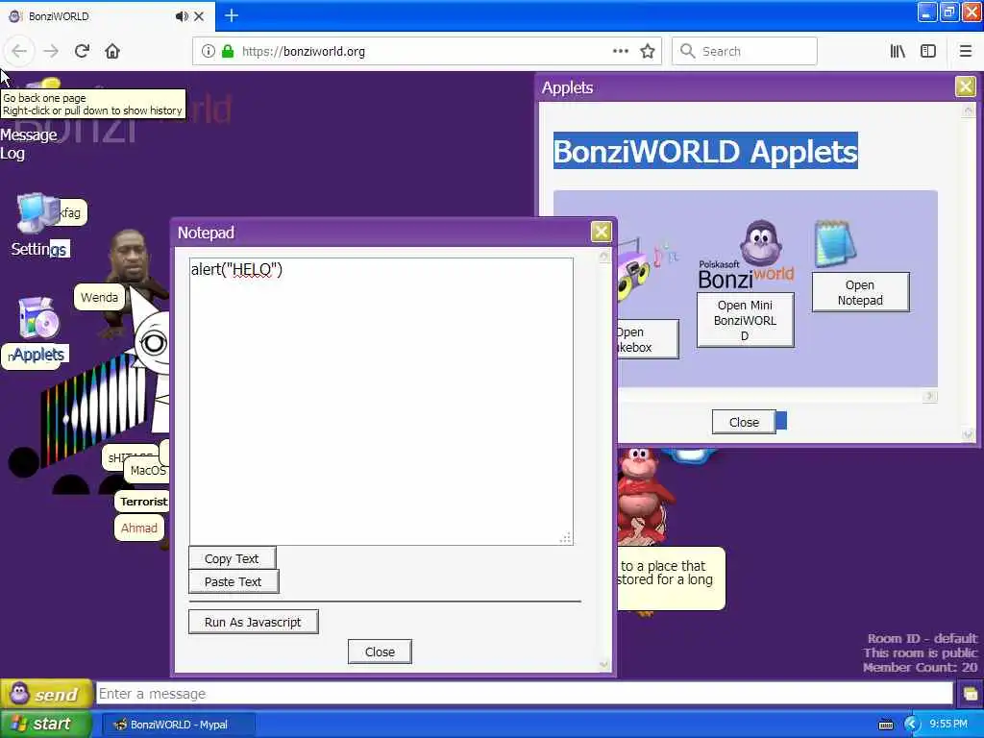Click Close button in Applets window
This screenshot has height=738, width=984.
[x=744, y=423]
